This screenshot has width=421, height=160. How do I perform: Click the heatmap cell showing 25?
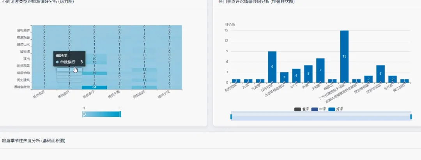(145, 87)
